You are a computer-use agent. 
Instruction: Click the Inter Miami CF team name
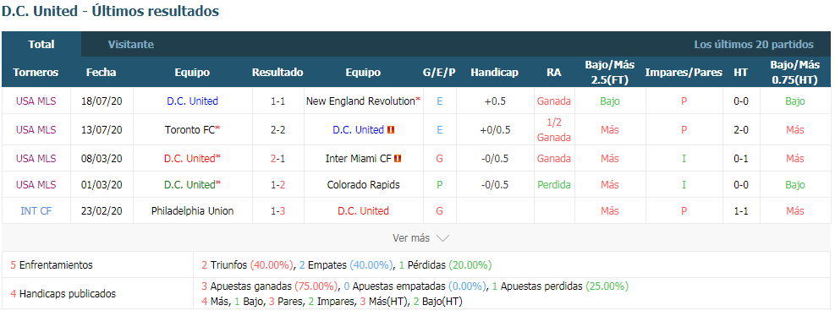coord(359,159)
